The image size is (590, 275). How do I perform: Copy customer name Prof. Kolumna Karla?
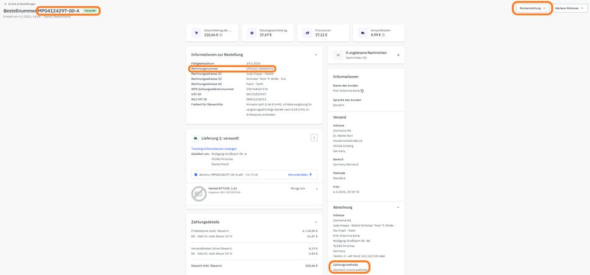[x=362, y=91]
